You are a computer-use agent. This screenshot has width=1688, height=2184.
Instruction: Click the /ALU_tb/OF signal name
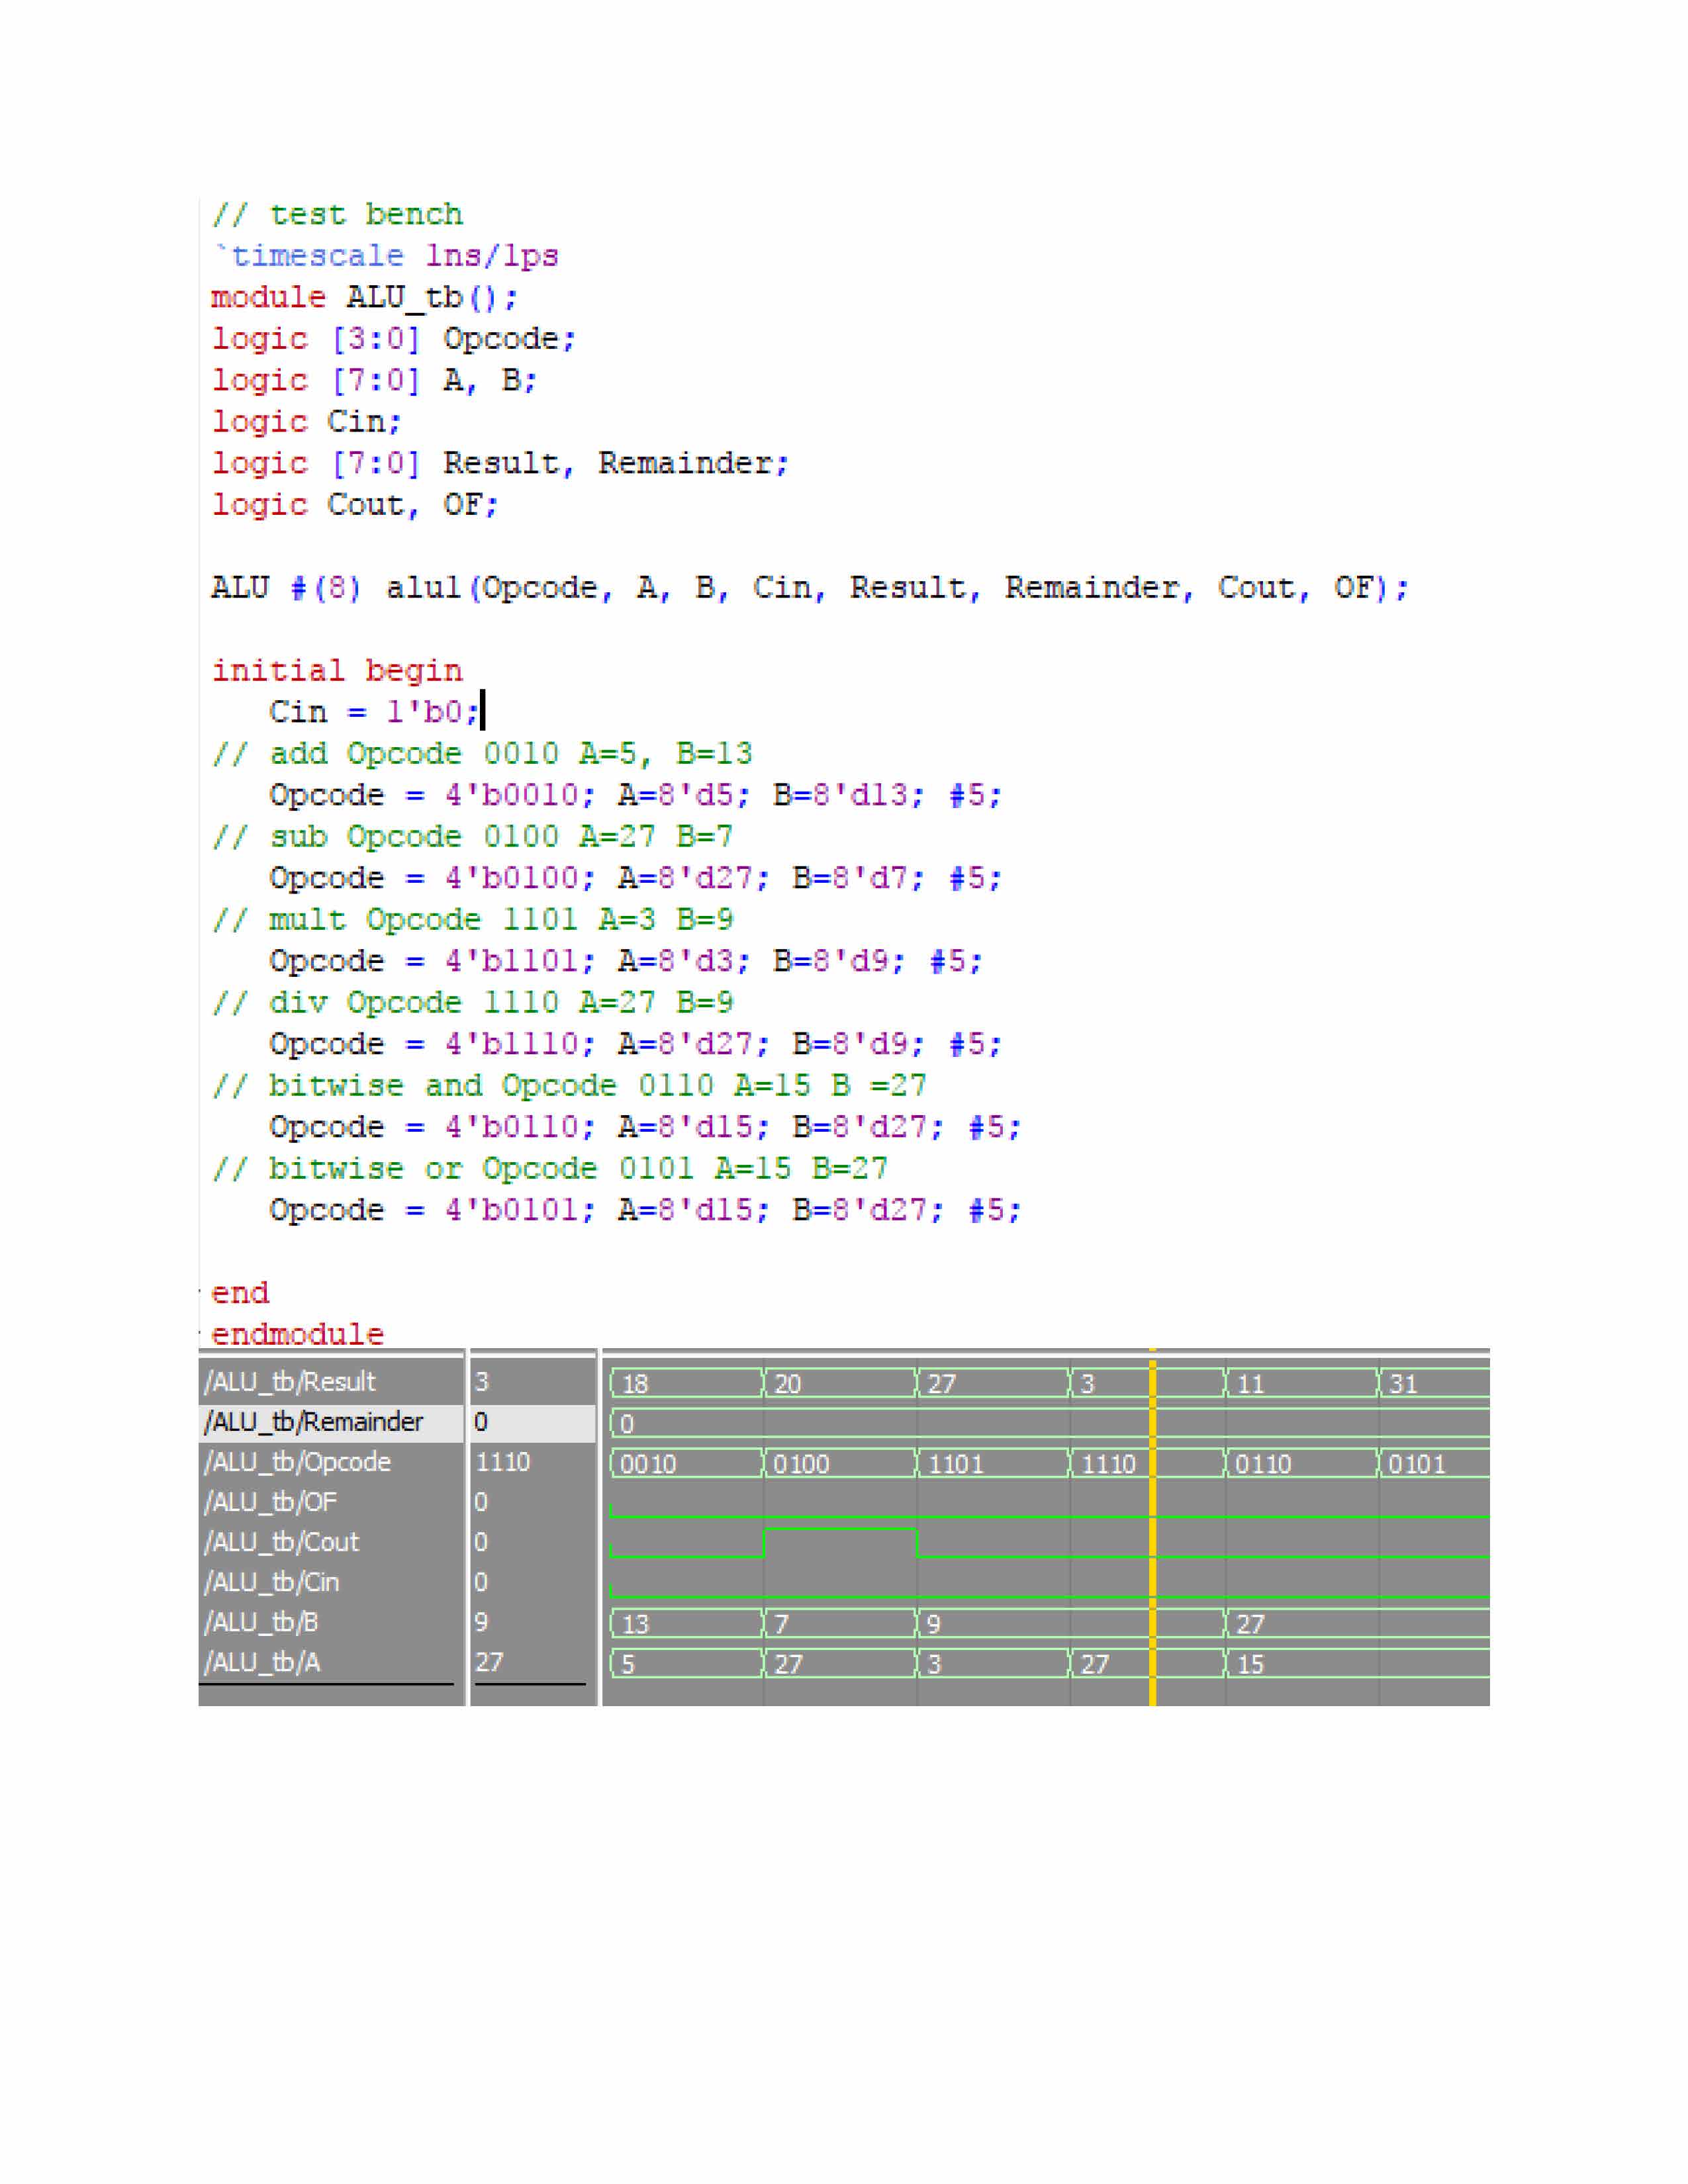pos(271,1502)
